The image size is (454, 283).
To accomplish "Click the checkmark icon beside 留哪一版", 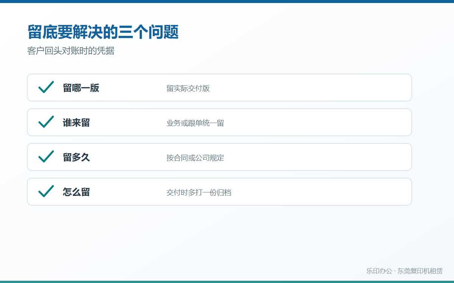I will tap(46, 87).
